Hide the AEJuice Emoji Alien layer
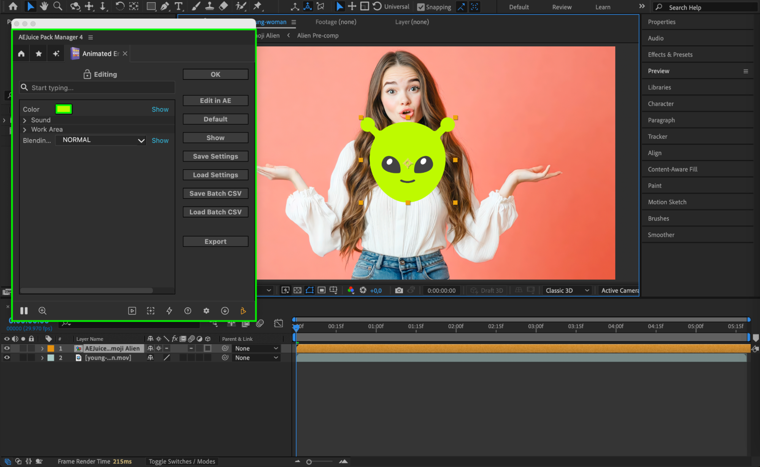This screenshot has width=760, height=467. click(x=7, y=348)
